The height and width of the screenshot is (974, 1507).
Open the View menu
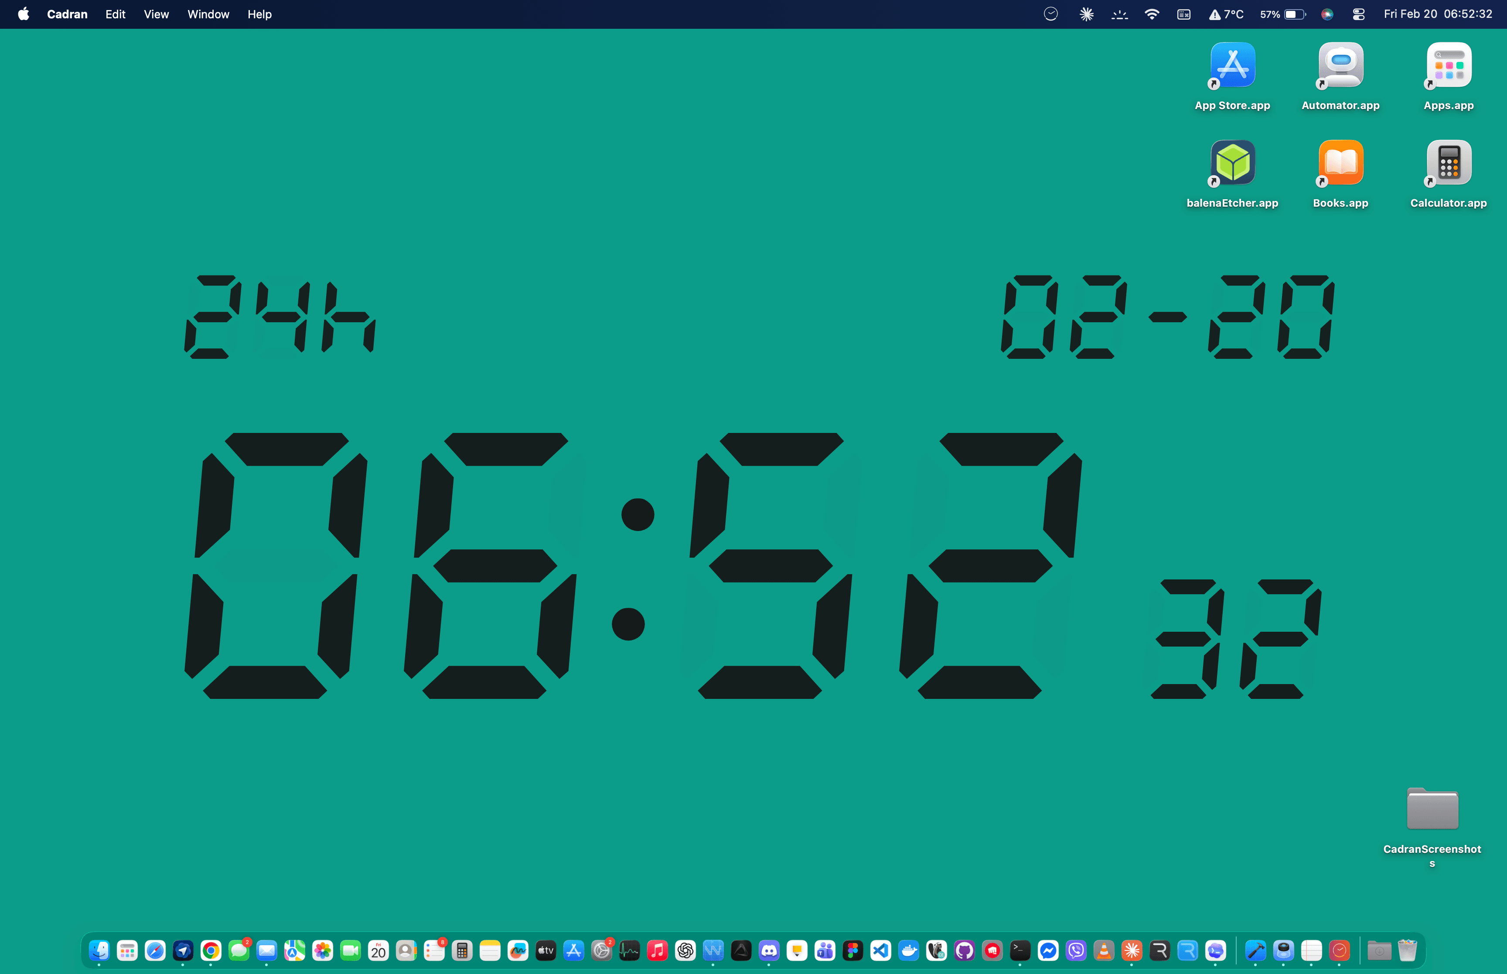(156, 14)
